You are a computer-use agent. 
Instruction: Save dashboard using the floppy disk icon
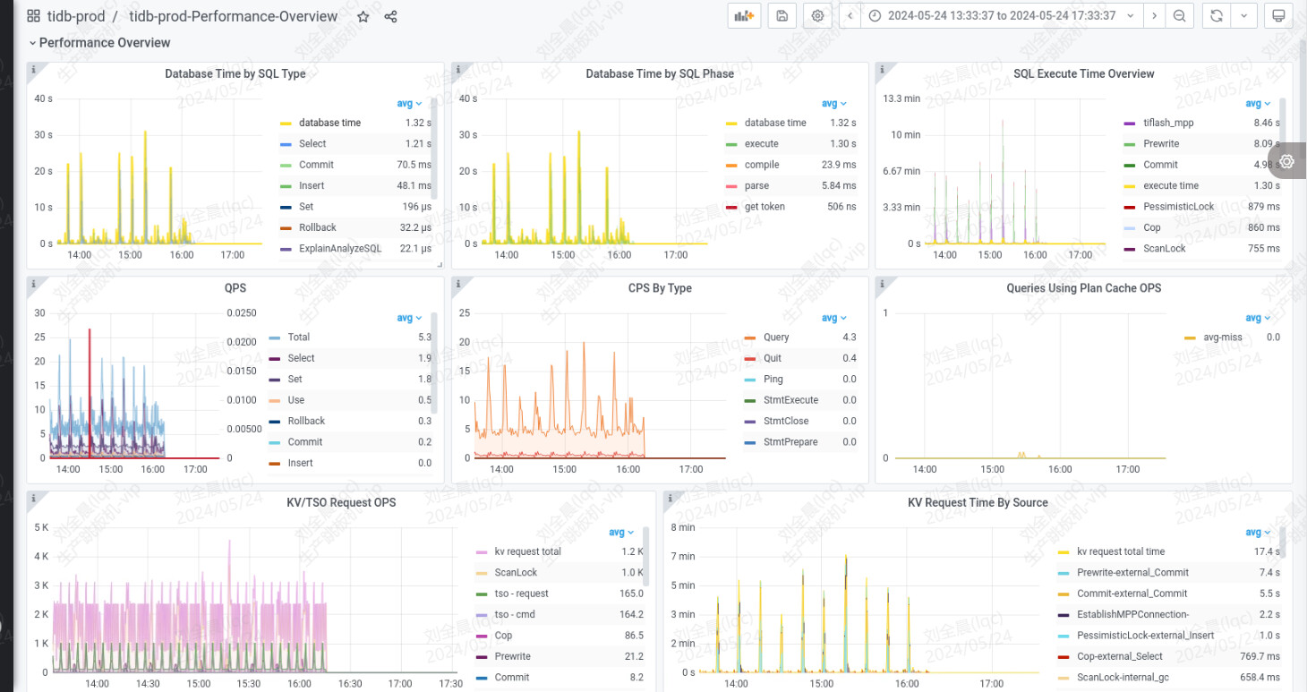point(782,16)
